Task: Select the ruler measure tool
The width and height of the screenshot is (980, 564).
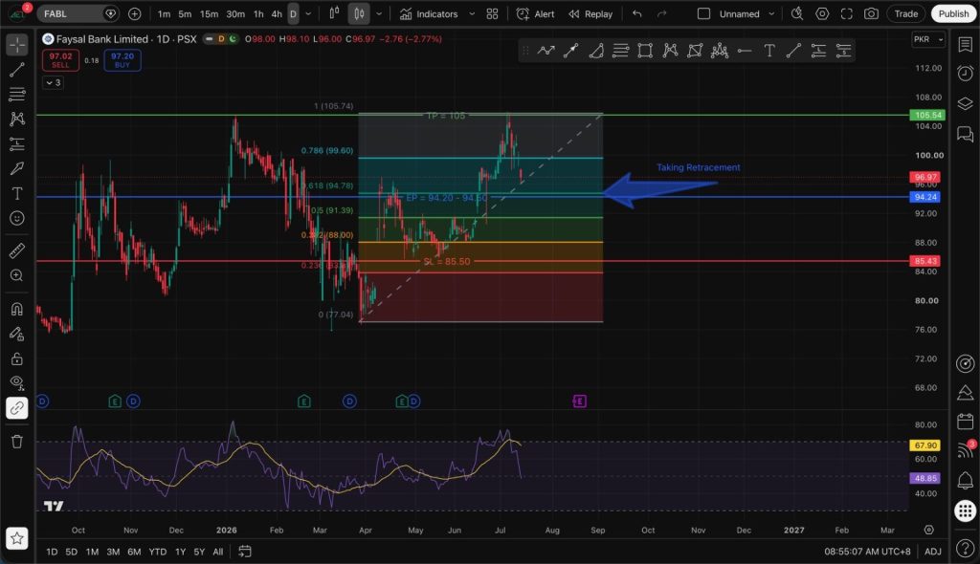Action: (x=17, y=250)
